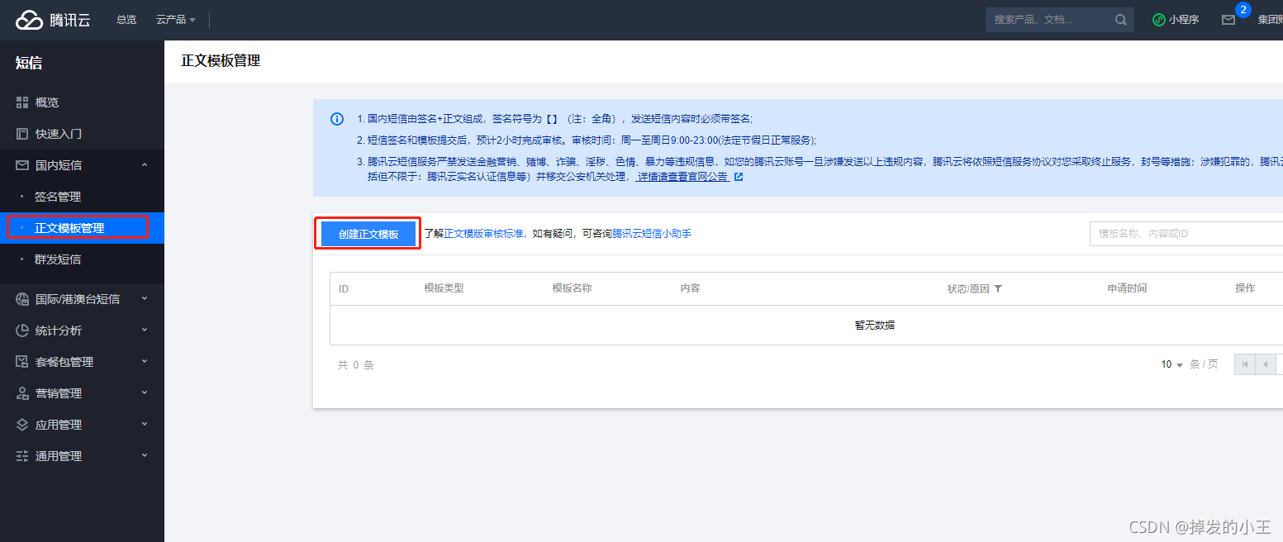Click the 申请时间 column header

1127,288
